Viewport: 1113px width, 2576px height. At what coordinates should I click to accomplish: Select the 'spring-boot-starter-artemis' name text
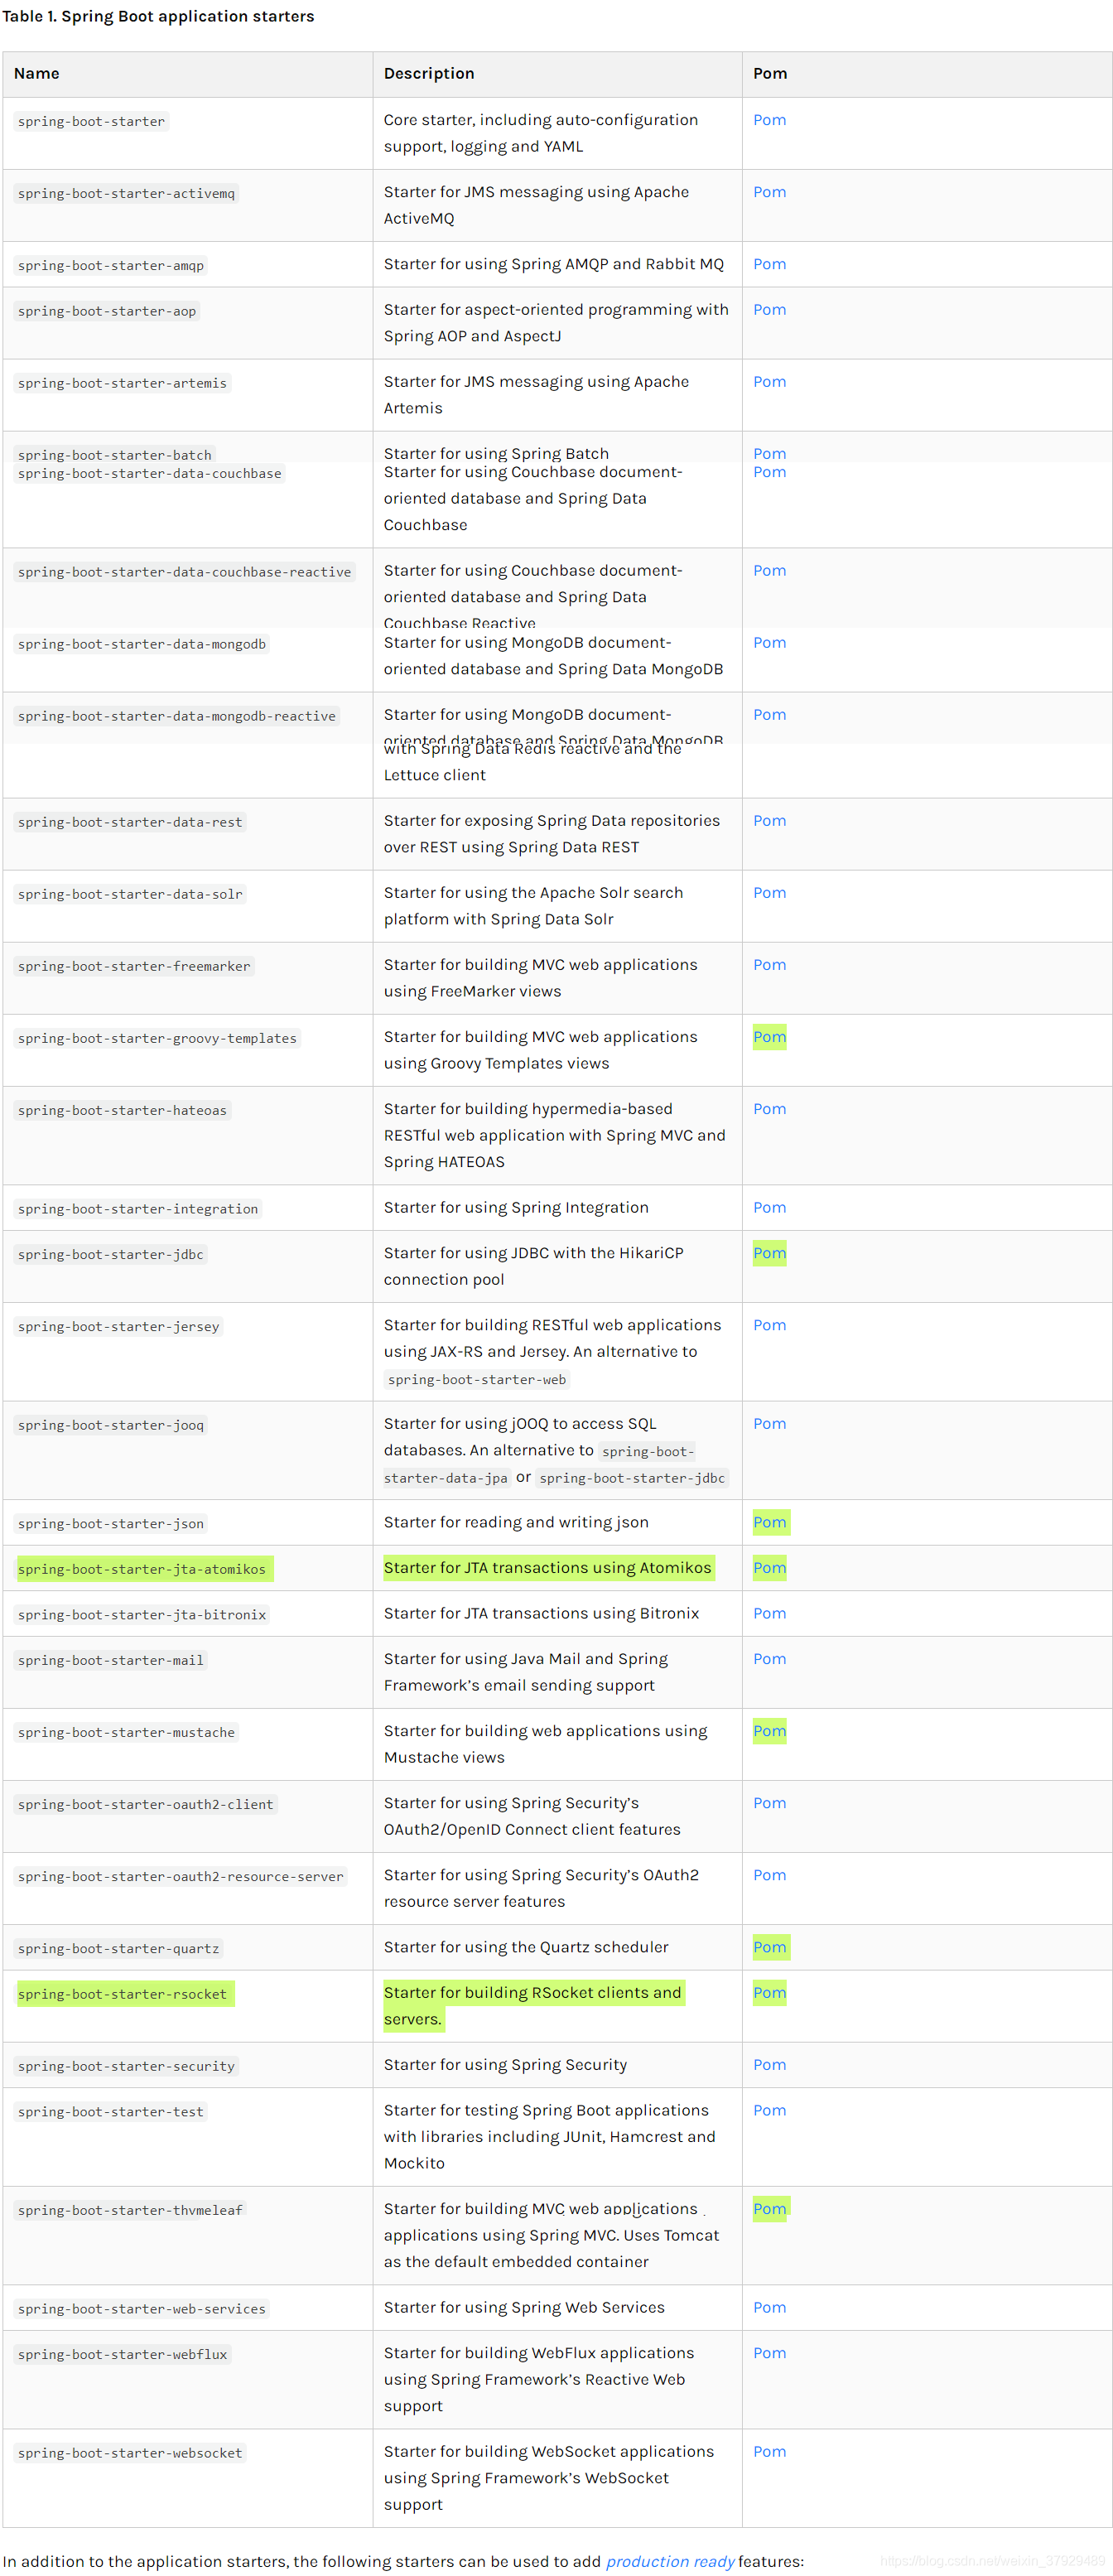click(x=122, y=384)
